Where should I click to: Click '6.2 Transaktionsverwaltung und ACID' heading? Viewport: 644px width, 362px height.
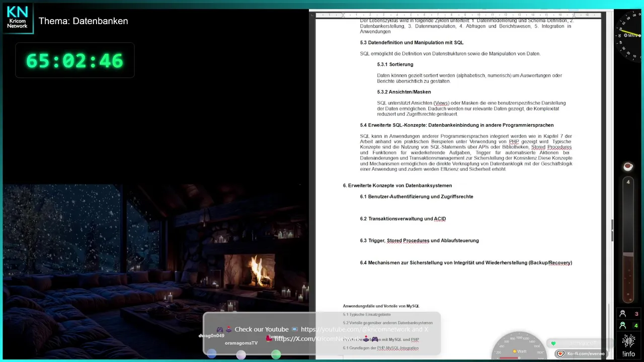pos(403,219)
